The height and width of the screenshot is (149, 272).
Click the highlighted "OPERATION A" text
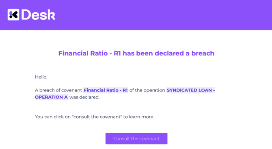pyautogui.click(x=51, y=97)
